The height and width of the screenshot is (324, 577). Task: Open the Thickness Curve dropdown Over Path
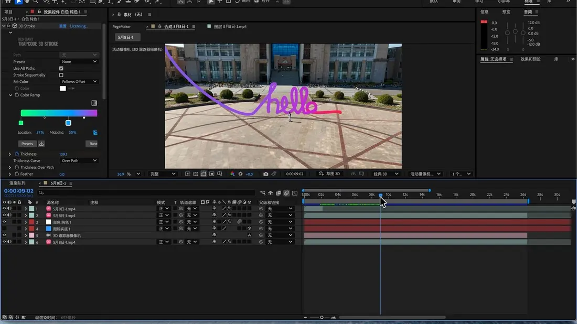[79, 161]
